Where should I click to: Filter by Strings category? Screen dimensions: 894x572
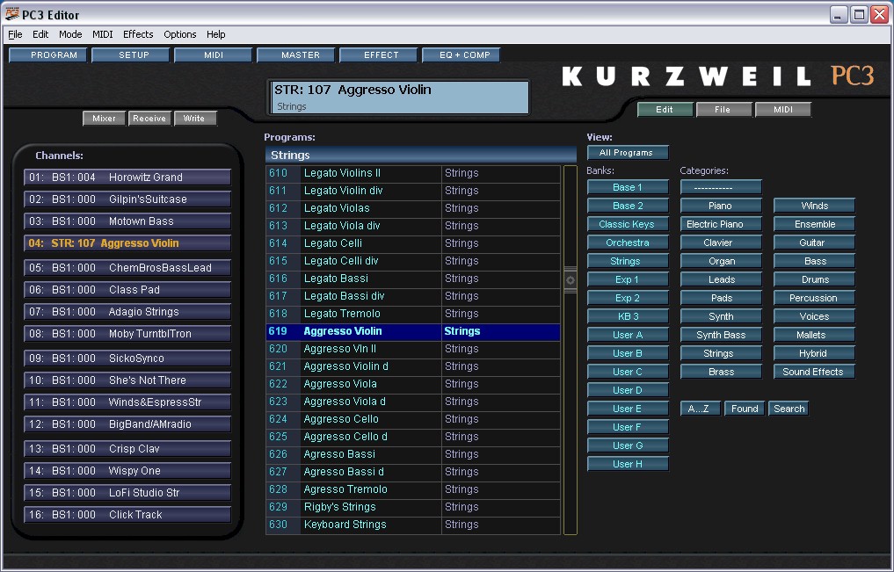pos(721,353)
